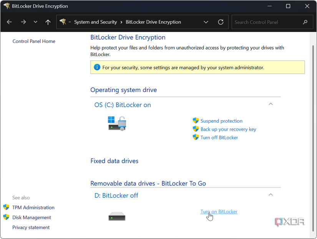Click the refresh icon in address bar
Viewport: 317px width, 239px height.
pos(221,22)
